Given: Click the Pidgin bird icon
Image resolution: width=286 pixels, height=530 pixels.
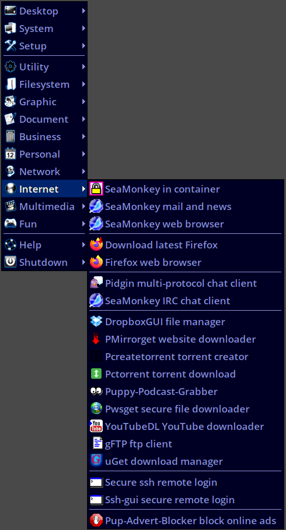Looking at the screenshot, I should coord(96,283).
